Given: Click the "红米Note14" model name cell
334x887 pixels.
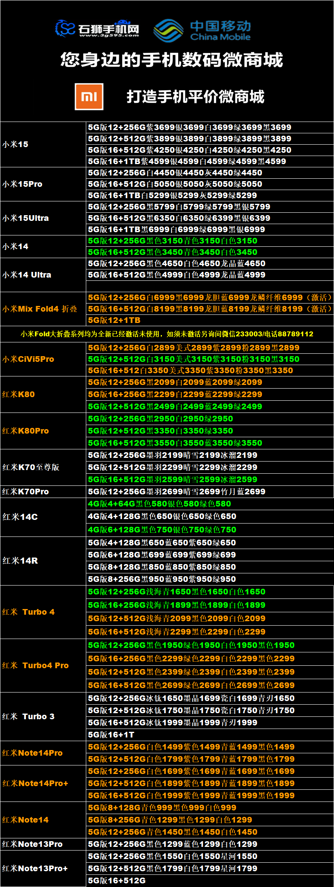Looking at the screenshot, I should [x=43, y=820].
